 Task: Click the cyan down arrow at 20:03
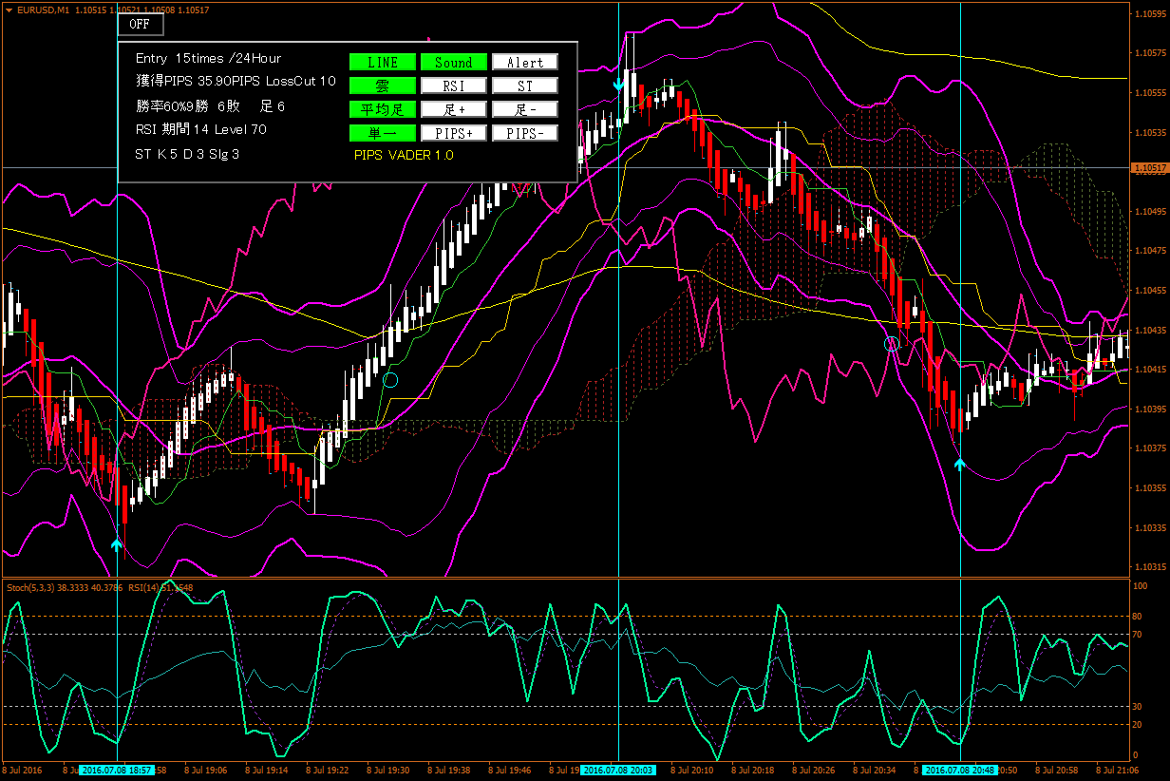pos(619,85)
